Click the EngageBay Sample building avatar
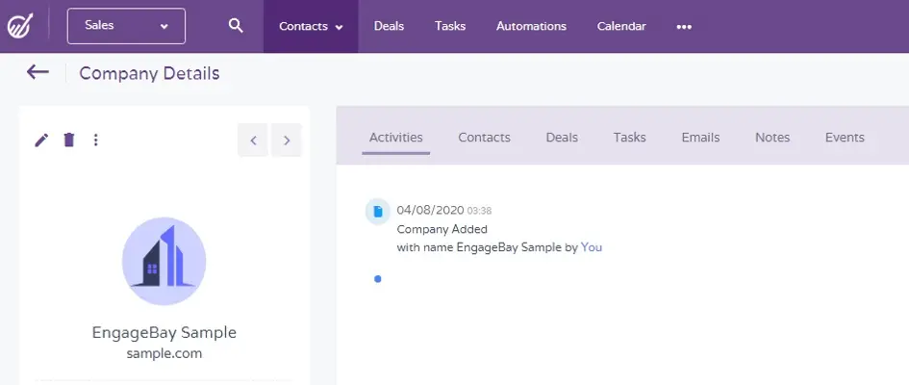Viewport: 909px width, 385px height. click(x=164, y=261)
